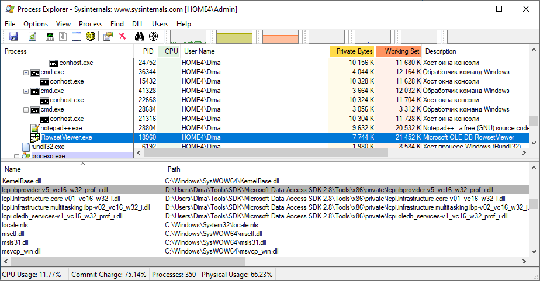The height and width of the screenshot is (281, 540).
Task: Select locale.nls in DLL list
Action: click(x=15, y=225)
